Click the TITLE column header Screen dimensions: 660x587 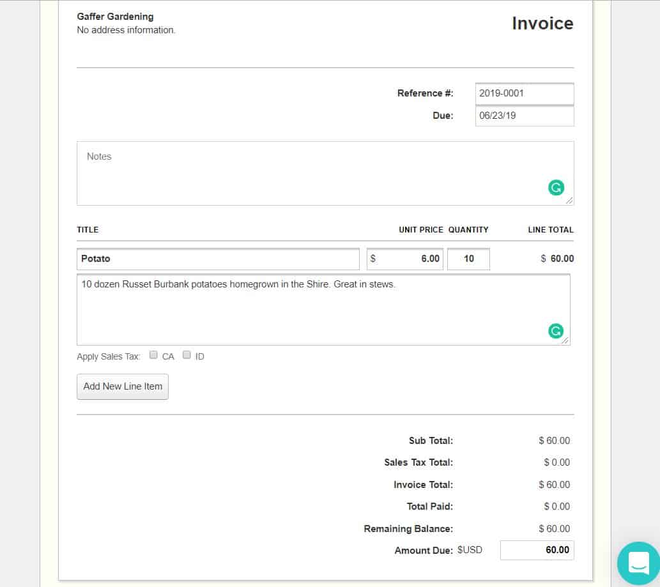click(x=88, y=230)
